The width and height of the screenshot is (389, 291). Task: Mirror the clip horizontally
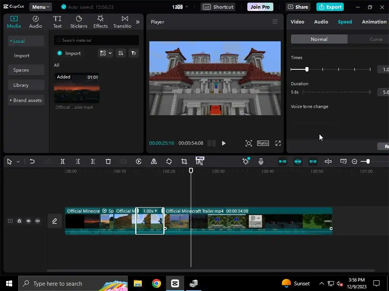(x=154, y=161)
